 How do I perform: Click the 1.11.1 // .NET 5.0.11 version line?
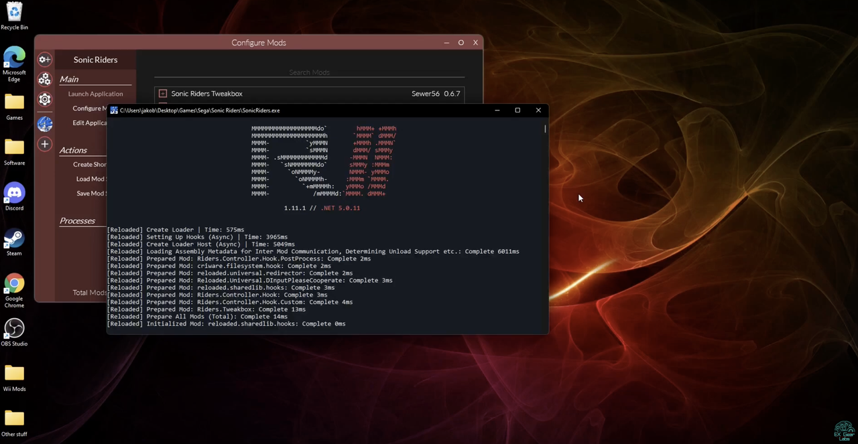(322, 208)
